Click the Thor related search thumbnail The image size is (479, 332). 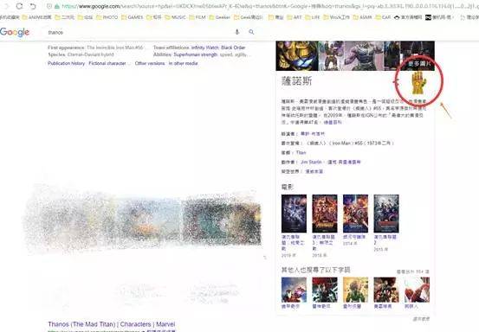325,290
